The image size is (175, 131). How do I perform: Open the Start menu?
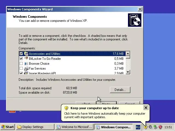click(8, 127)
